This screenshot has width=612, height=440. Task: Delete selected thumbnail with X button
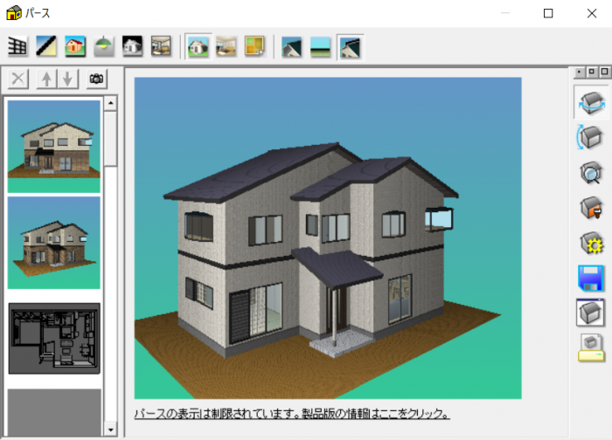coord(18,79)
